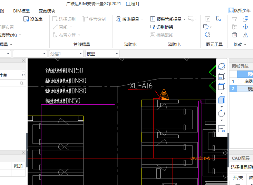Close the upper left side panel
Screen dimensions: 253x185
coord(23,61)
